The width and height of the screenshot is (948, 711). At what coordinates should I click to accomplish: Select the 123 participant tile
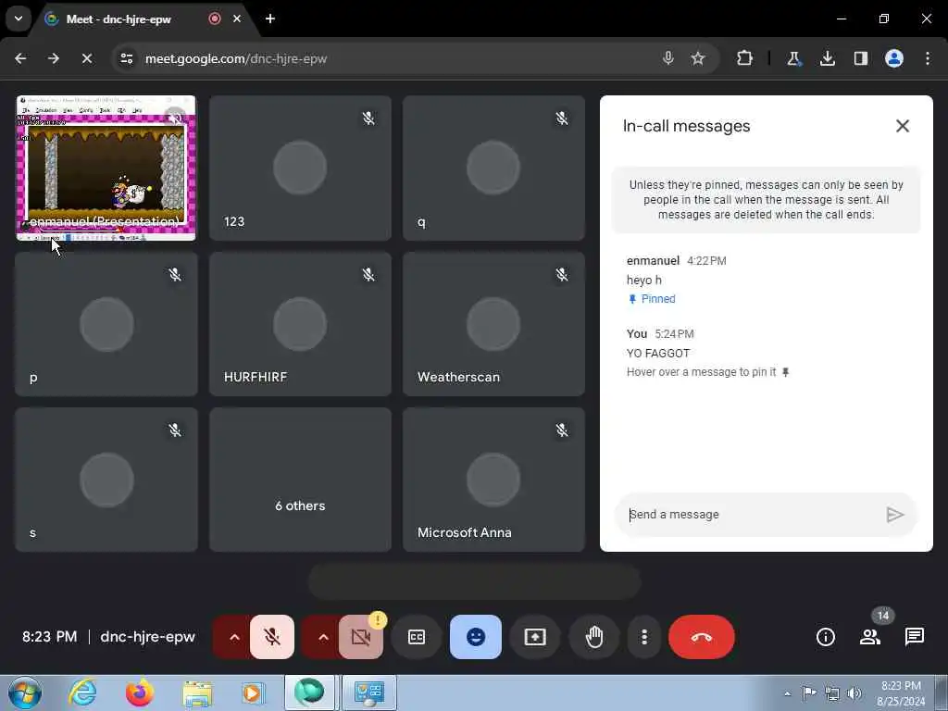pyautogui.click(x=300, y=168)
